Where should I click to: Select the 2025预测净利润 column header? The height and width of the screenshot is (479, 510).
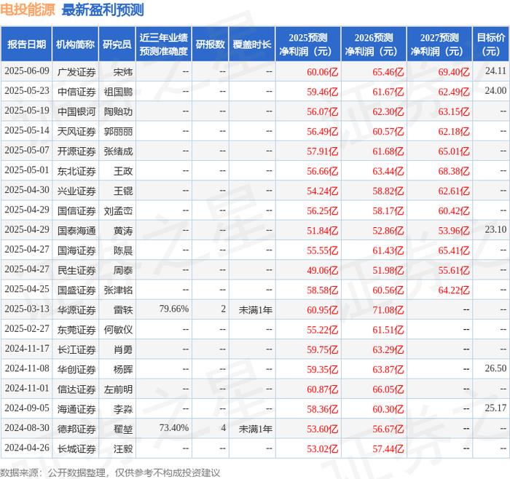308,44
